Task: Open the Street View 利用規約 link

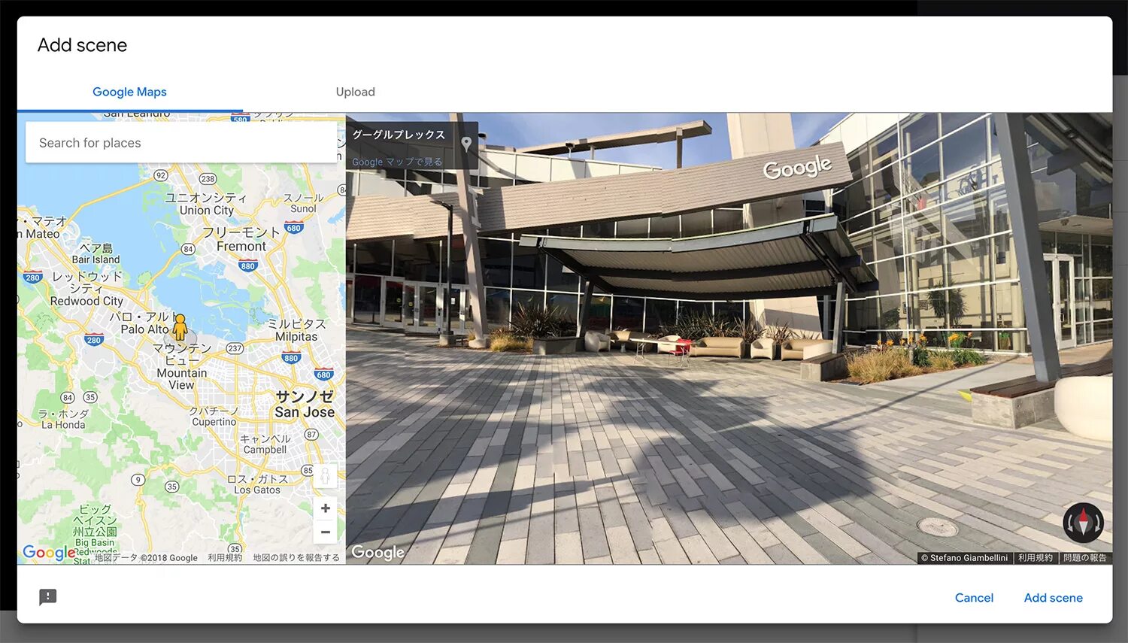Action: [x=1036, y=558]
